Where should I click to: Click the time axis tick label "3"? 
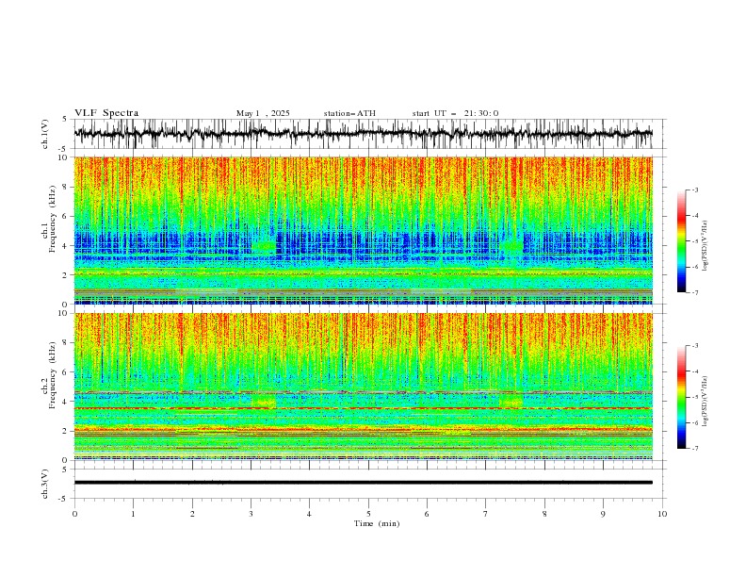coord(251,514)
